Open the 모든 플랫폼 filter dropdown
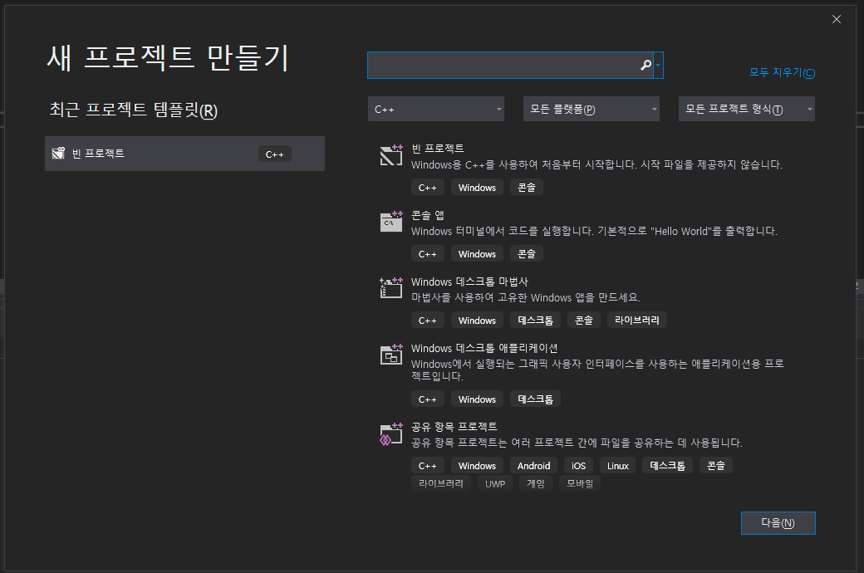Image resolution: width=864 pixels, height=573 pixels. click(592, 109)
